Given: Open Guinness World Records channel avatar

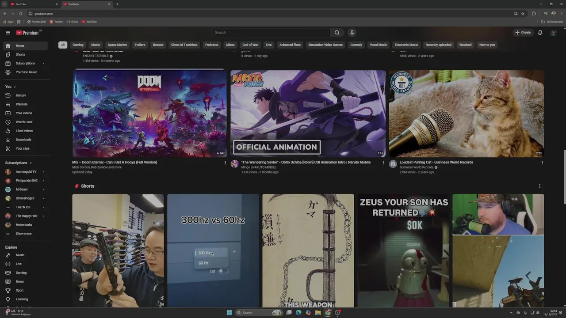Looking at the screenshot, I should coord(393,164).
